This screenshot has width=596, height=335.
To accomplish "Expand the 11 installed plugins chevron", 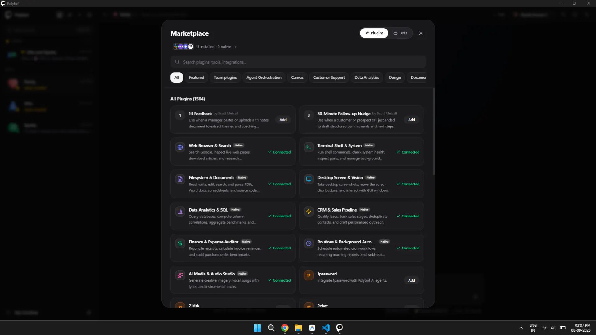I will (236, 47).
